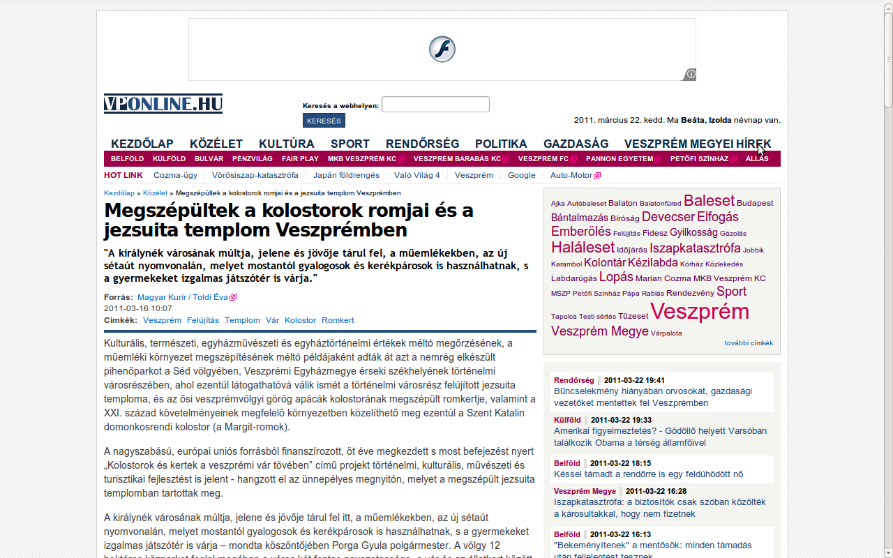Open the Haláleset tag in tag cloud
893x558 pixels.
pyautogui.click(x=583, y=248)
